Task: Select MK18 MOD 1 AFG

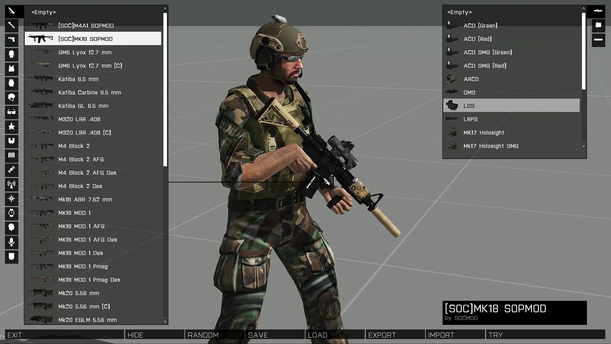Action: point(93,226)
